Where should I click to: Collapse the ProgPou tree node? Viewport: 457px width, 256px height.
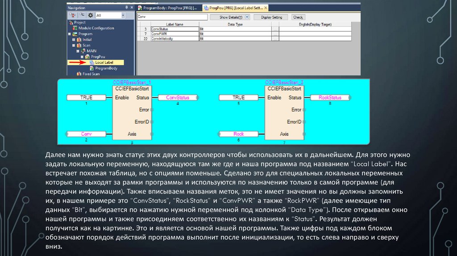(82, 57)
